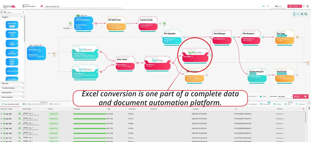Viewport: 311px width, 142px height.
Task: Expand the Destinations palette section
Action: click(13, 93)
